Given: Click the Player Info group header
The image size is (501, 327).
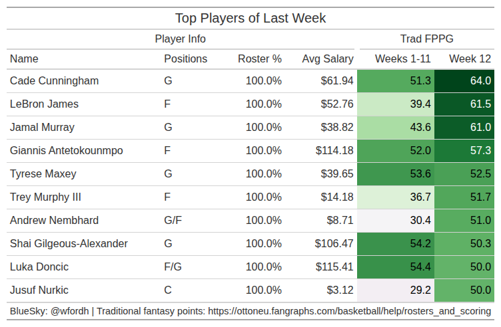Looking at the screenshot, I should click(180, 39).
